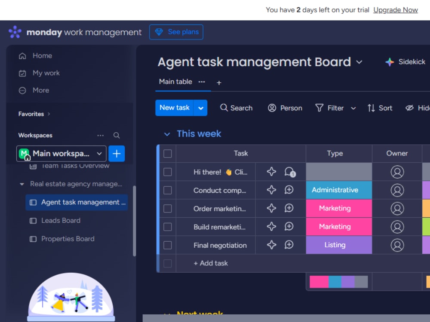
Task: Click AI sparkle icon on Hi there row
Action: [x=271, y=172]
